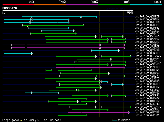Image resolution: width=164 pixels, height=122 pixels.
Task: Click the green alignment bar of UniRef100_A7B8Q0
Action: click(x=79, y=87)
